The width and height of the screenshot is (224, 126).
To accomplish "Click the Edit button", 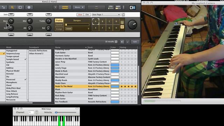I will coord(135,42).
